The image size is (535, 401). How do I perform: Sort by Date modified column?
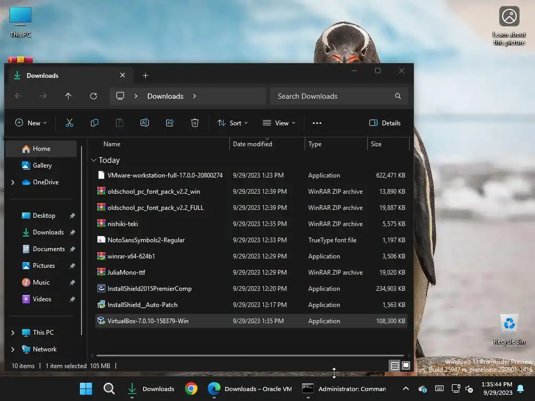tap(252, 144)
